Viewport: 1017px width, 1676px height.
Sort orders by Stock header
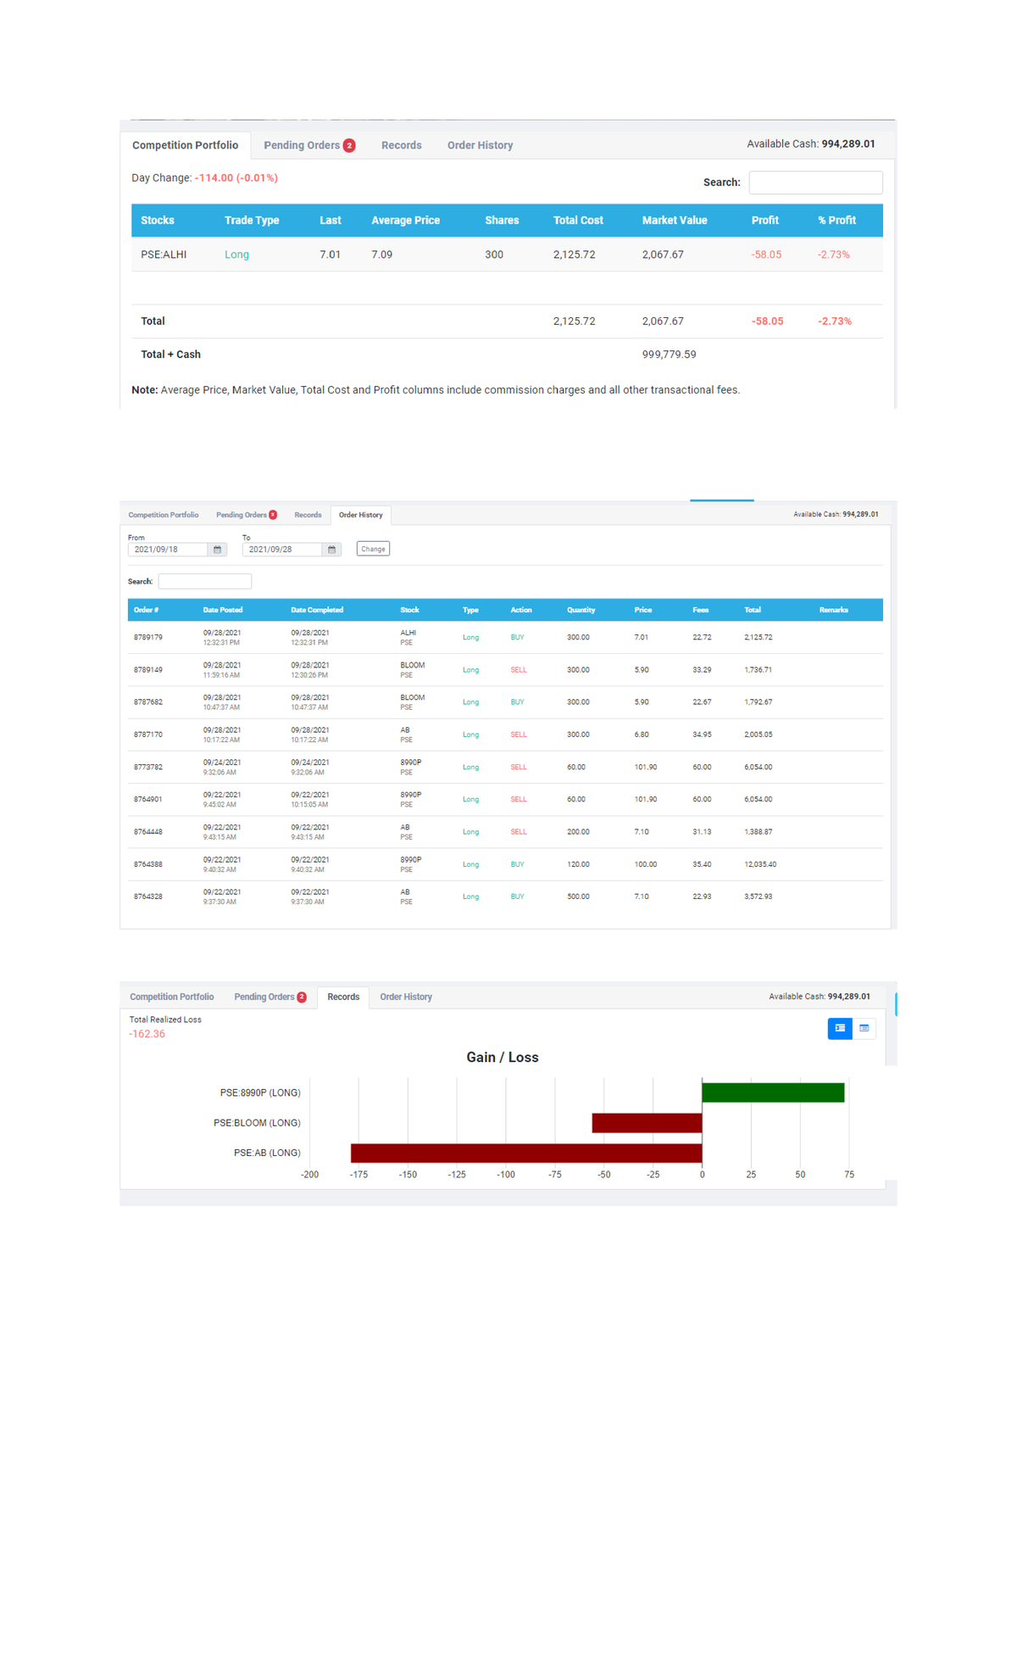click(409, 610)
